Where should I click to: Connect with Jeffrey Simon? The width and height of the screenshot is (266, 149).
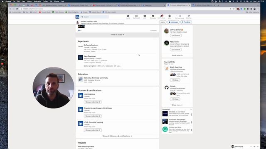(x=176, y=36)
